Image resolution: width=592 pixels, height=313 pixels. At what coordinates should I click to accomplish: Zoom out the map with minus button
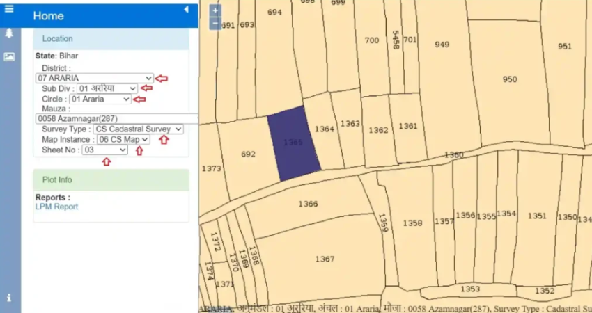(x=215, y=23)
